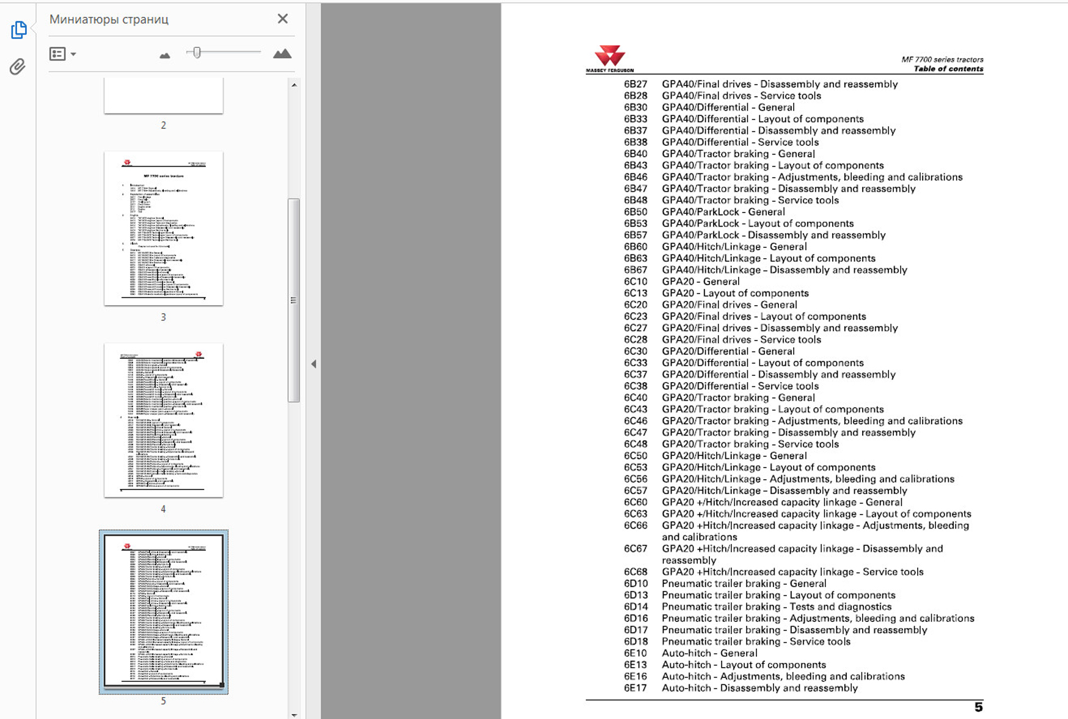1068x719 pixels.
Task: Click the 6E10 Auto-hitch - General entry
Action: [709, 653]
